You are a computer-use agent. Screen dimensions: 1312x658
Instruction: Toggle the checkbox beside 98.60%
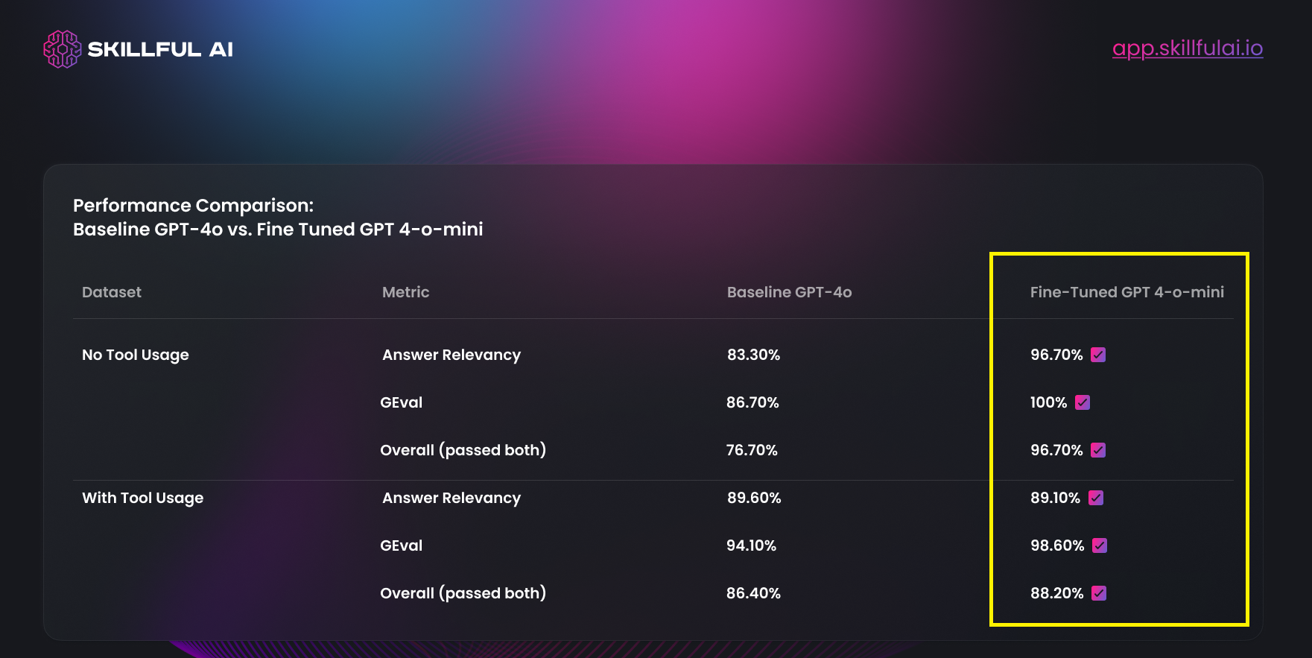[1100, 545]
